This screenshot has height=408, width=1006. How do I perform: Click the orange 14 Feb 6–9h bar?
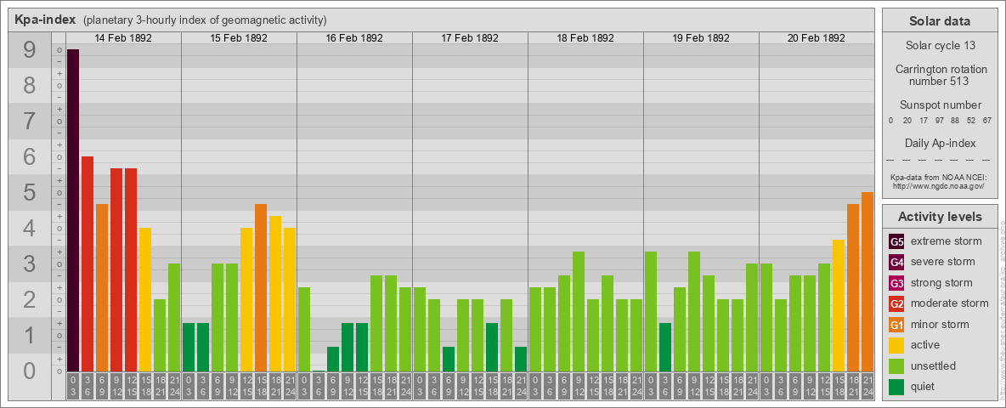(x=102, y=287)
